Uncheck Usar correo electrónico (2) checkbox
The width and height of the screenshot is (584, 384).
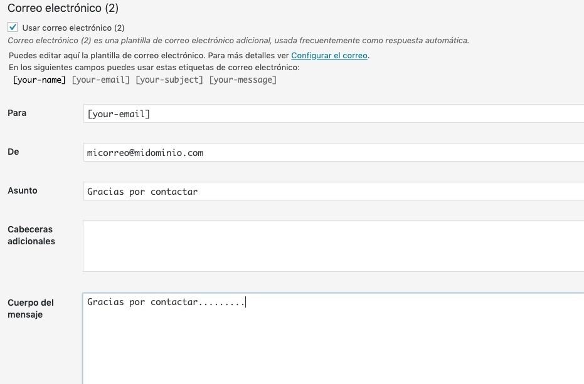13,27
